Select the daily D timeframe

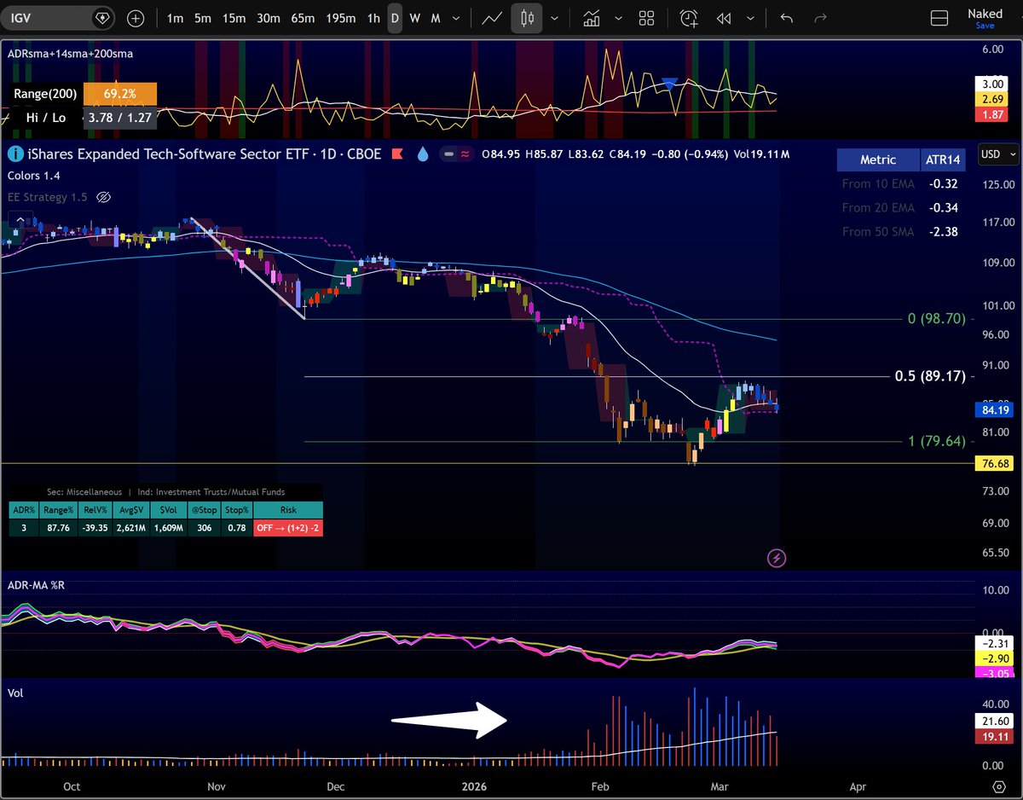click(x=395, y=18)
